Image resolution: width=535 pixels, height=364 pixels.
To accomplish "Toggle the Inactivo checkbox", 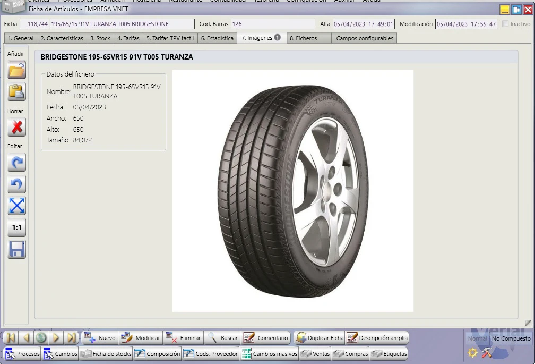I will click(x=505, y=24).
